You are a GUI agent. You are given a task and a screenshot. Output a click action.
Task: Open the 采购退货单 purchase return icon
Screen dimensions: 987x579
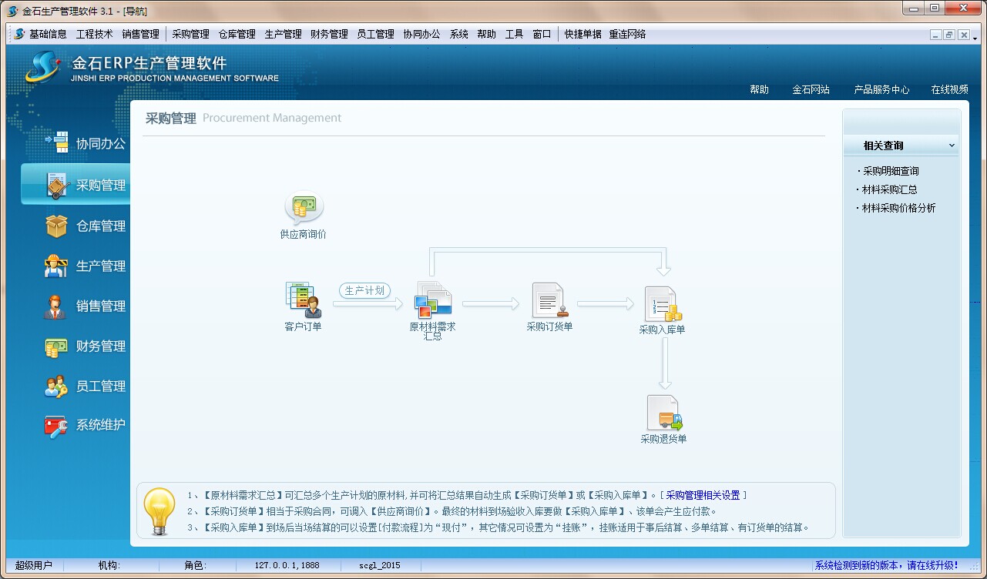pyautogui.click(x=664, y=413)
